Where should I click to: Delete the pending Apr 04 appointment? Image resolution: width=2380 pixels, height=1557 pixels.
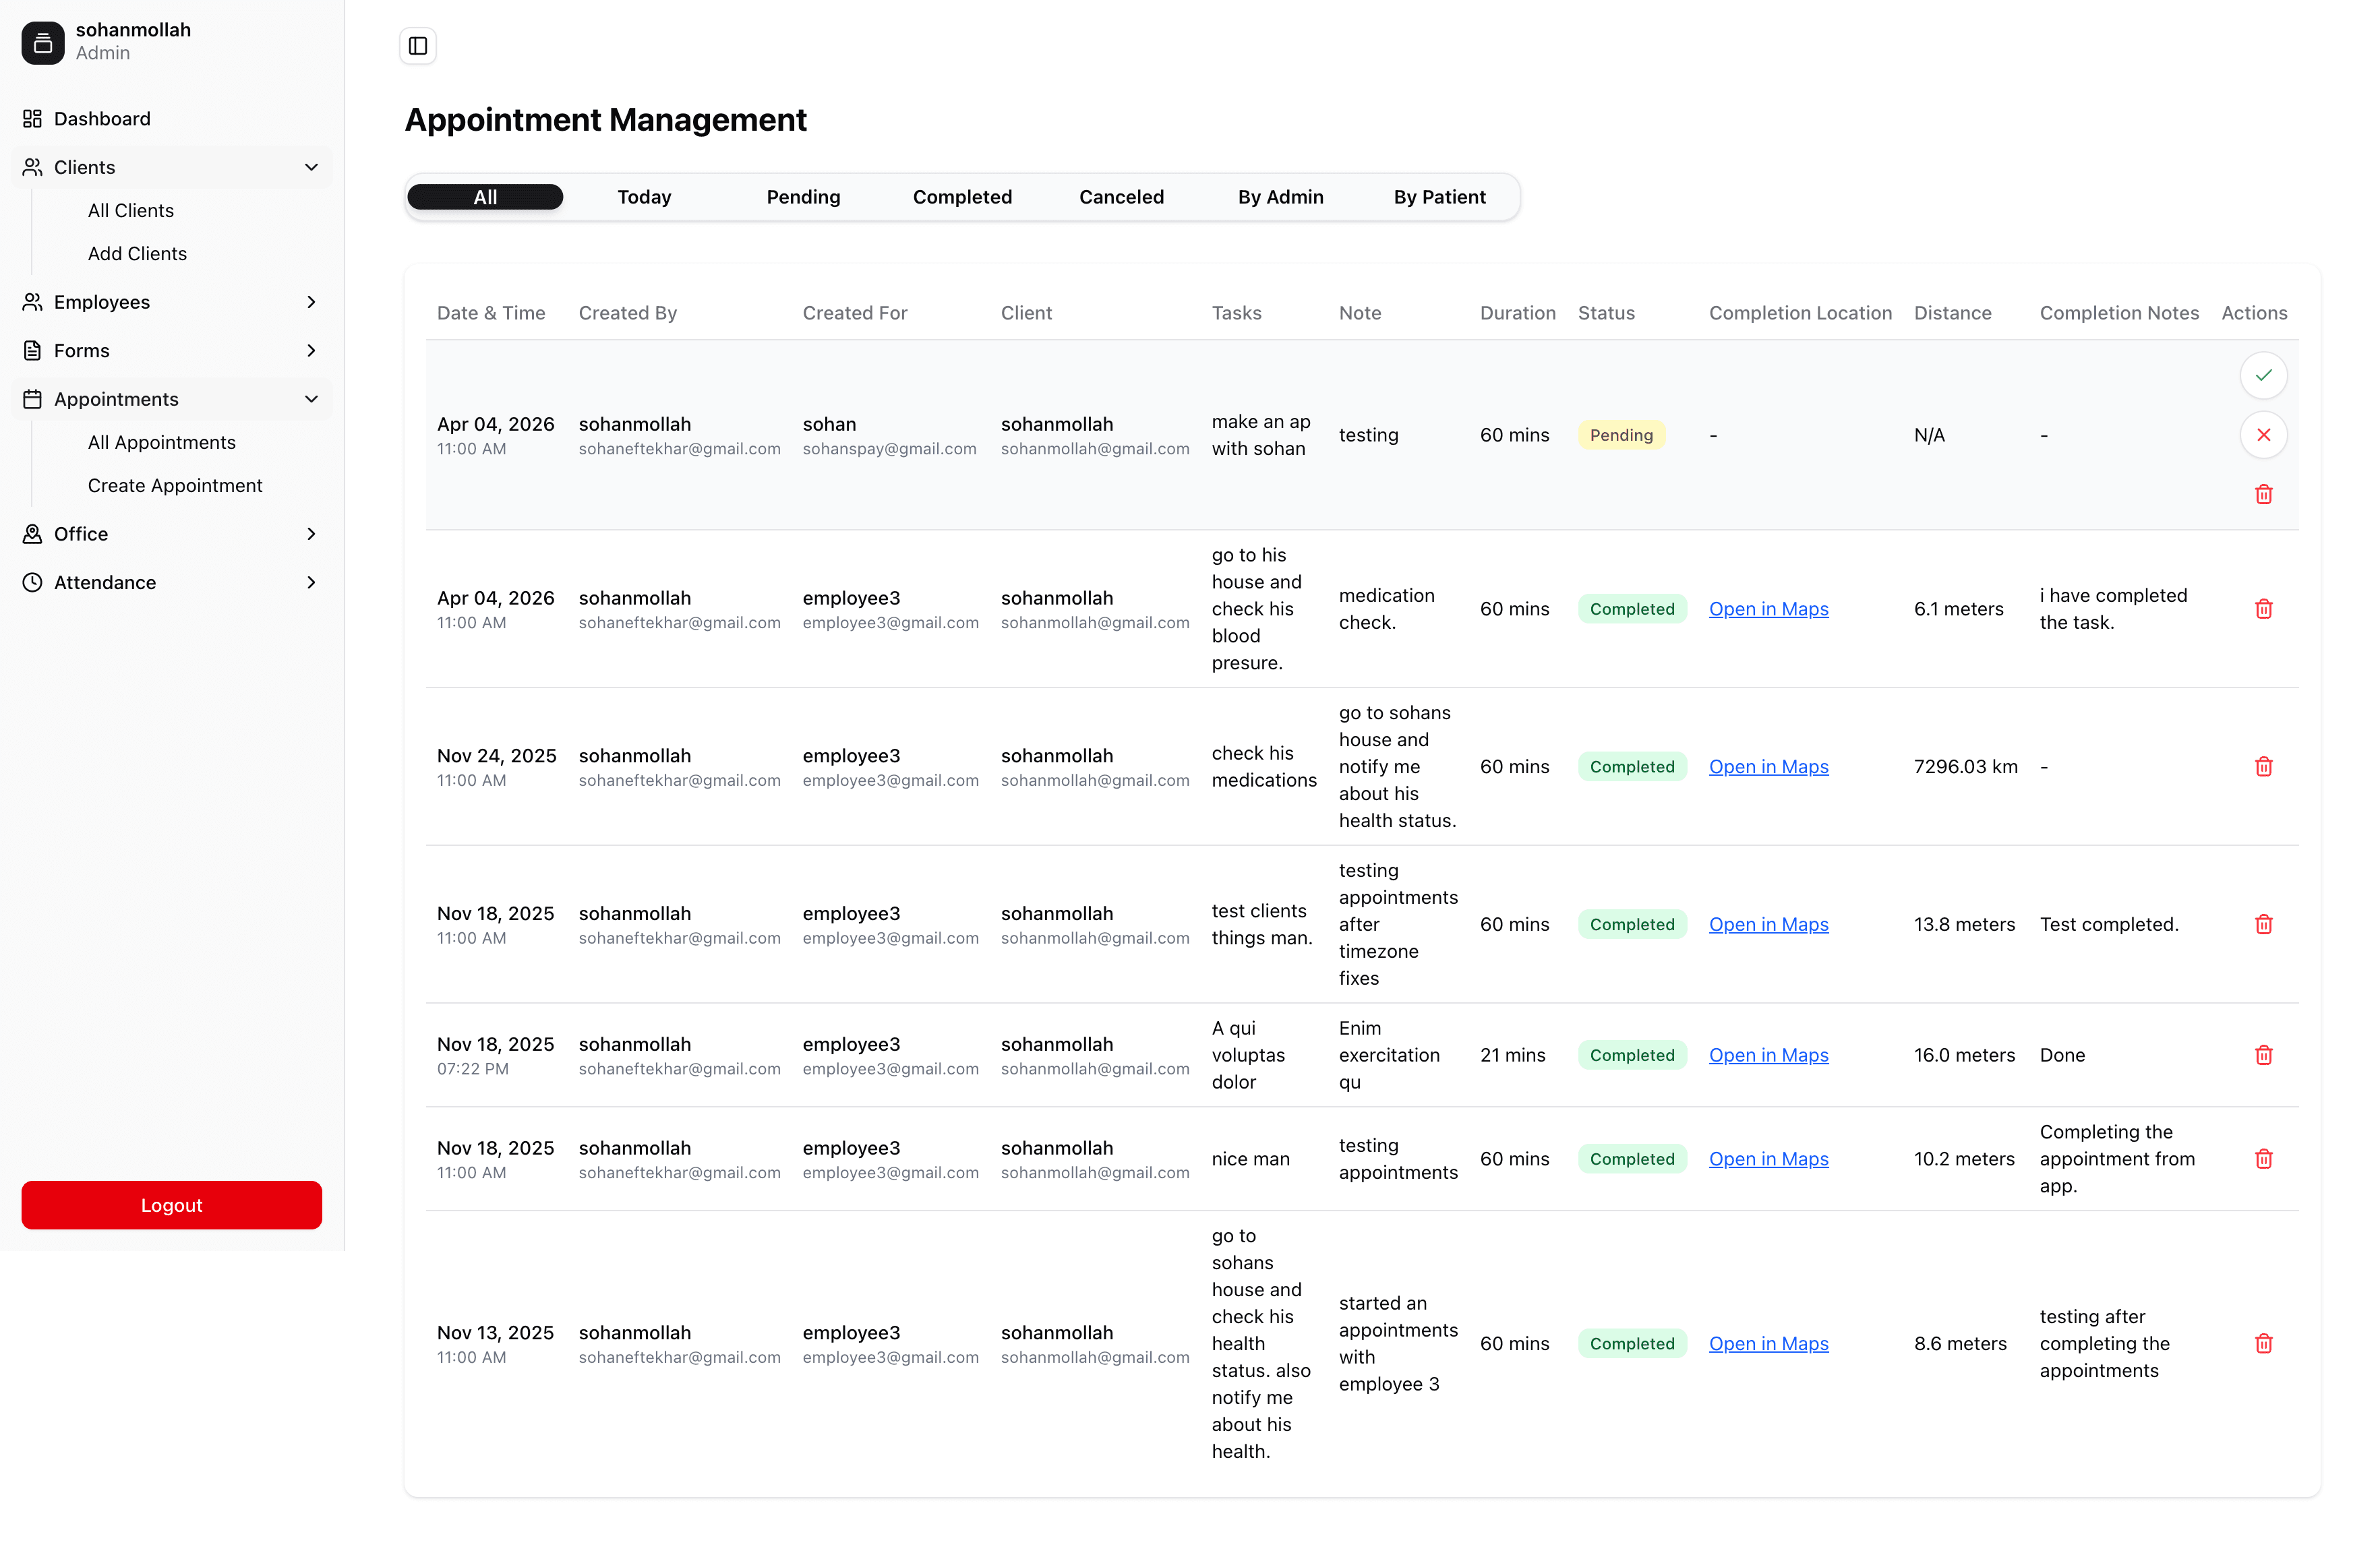2264,494
